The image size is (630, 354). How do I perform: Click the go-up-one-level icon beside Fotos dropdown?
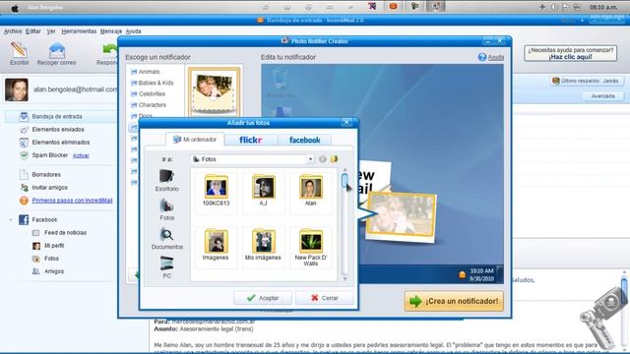(322, 159)
